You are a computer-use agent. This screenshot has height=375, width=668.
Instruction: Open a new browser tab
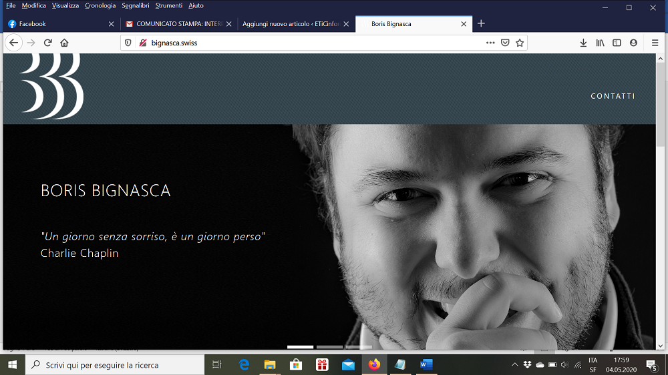pos(481,23)
